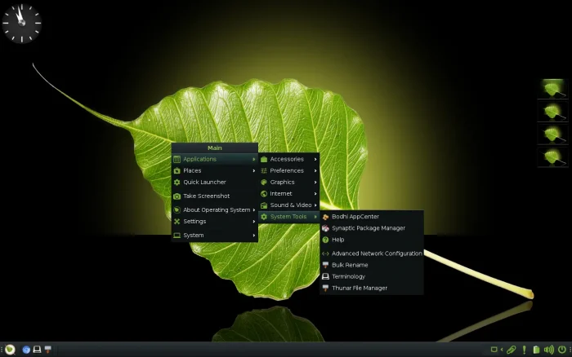572x357 pixels.
Task: Open the Bodhi leaf start menu button
Action: [10, 350]
